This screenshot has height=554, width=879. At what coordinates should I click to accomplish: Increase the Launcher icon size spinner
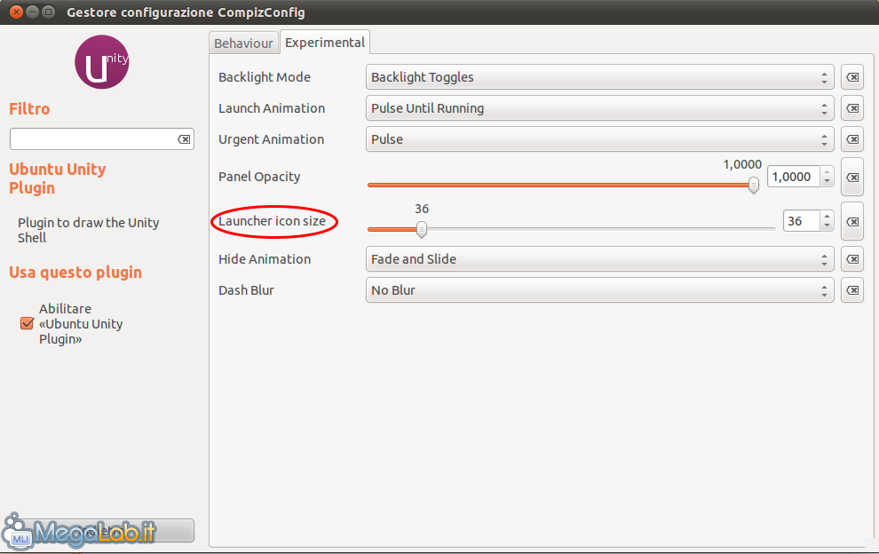tap(827, 217)
